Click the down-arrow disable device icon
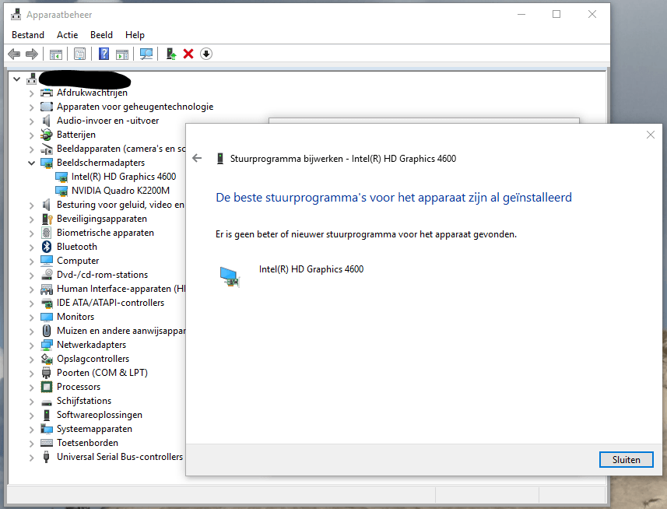Image resolution: width=667 pixels, height=509 pixels. [206, 54]
